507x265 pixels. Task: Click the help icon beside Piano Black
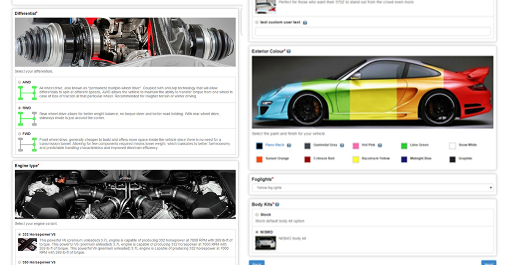click(x=289, y=145)
